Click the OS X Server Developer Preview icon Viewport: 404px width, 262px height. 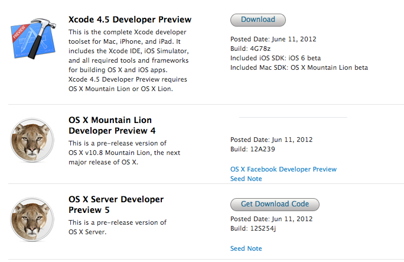pyautogui.click(x=32, y=219)
